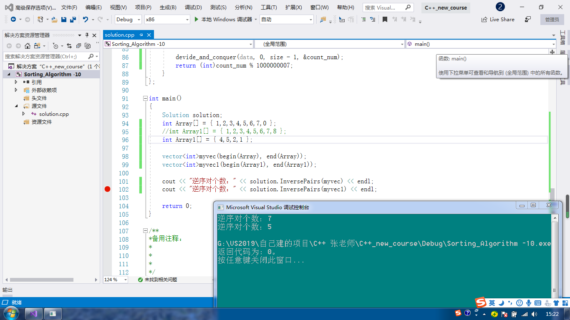This screenshot has width=570, height=320.
Task: Open the 工具(T) menu
Action: [x=269, y=7]
